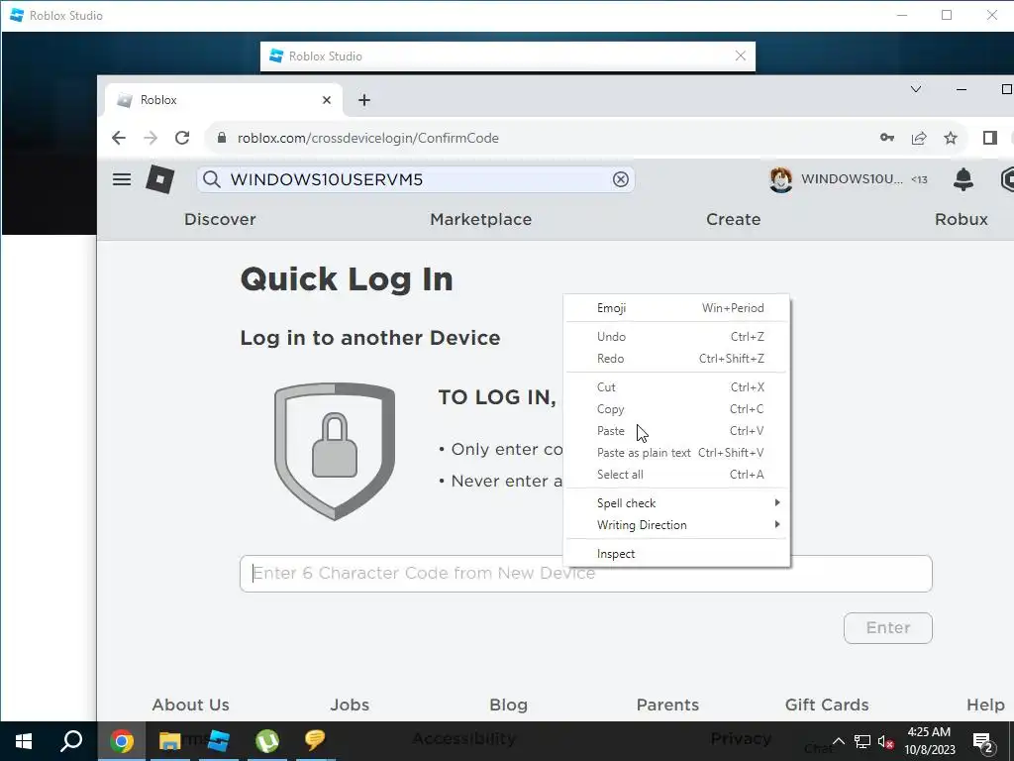Open the Parents footer link
Screen dimensions: 1014x761
(667, 705)
